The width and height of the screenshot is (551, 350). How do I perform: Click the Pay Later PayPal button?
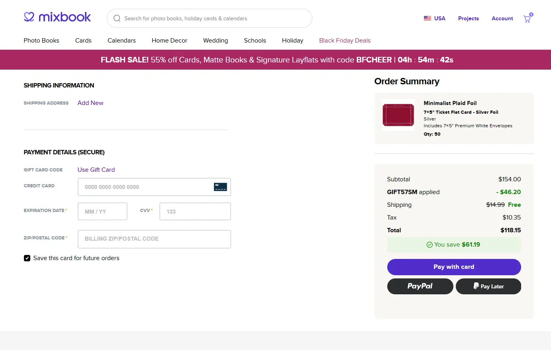(488, 286)
